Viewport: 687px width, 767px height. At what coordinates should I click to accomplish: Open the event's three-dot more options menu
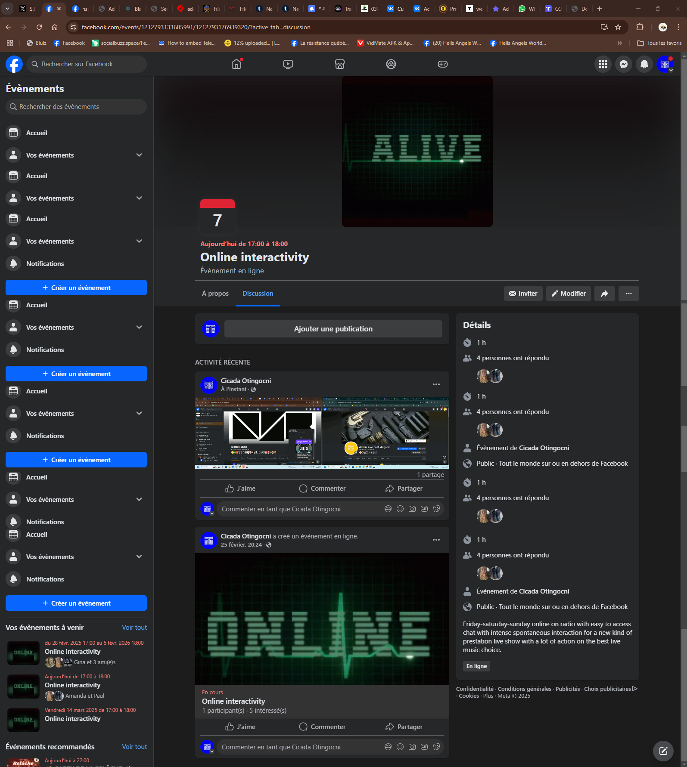[x=628, y=294]
